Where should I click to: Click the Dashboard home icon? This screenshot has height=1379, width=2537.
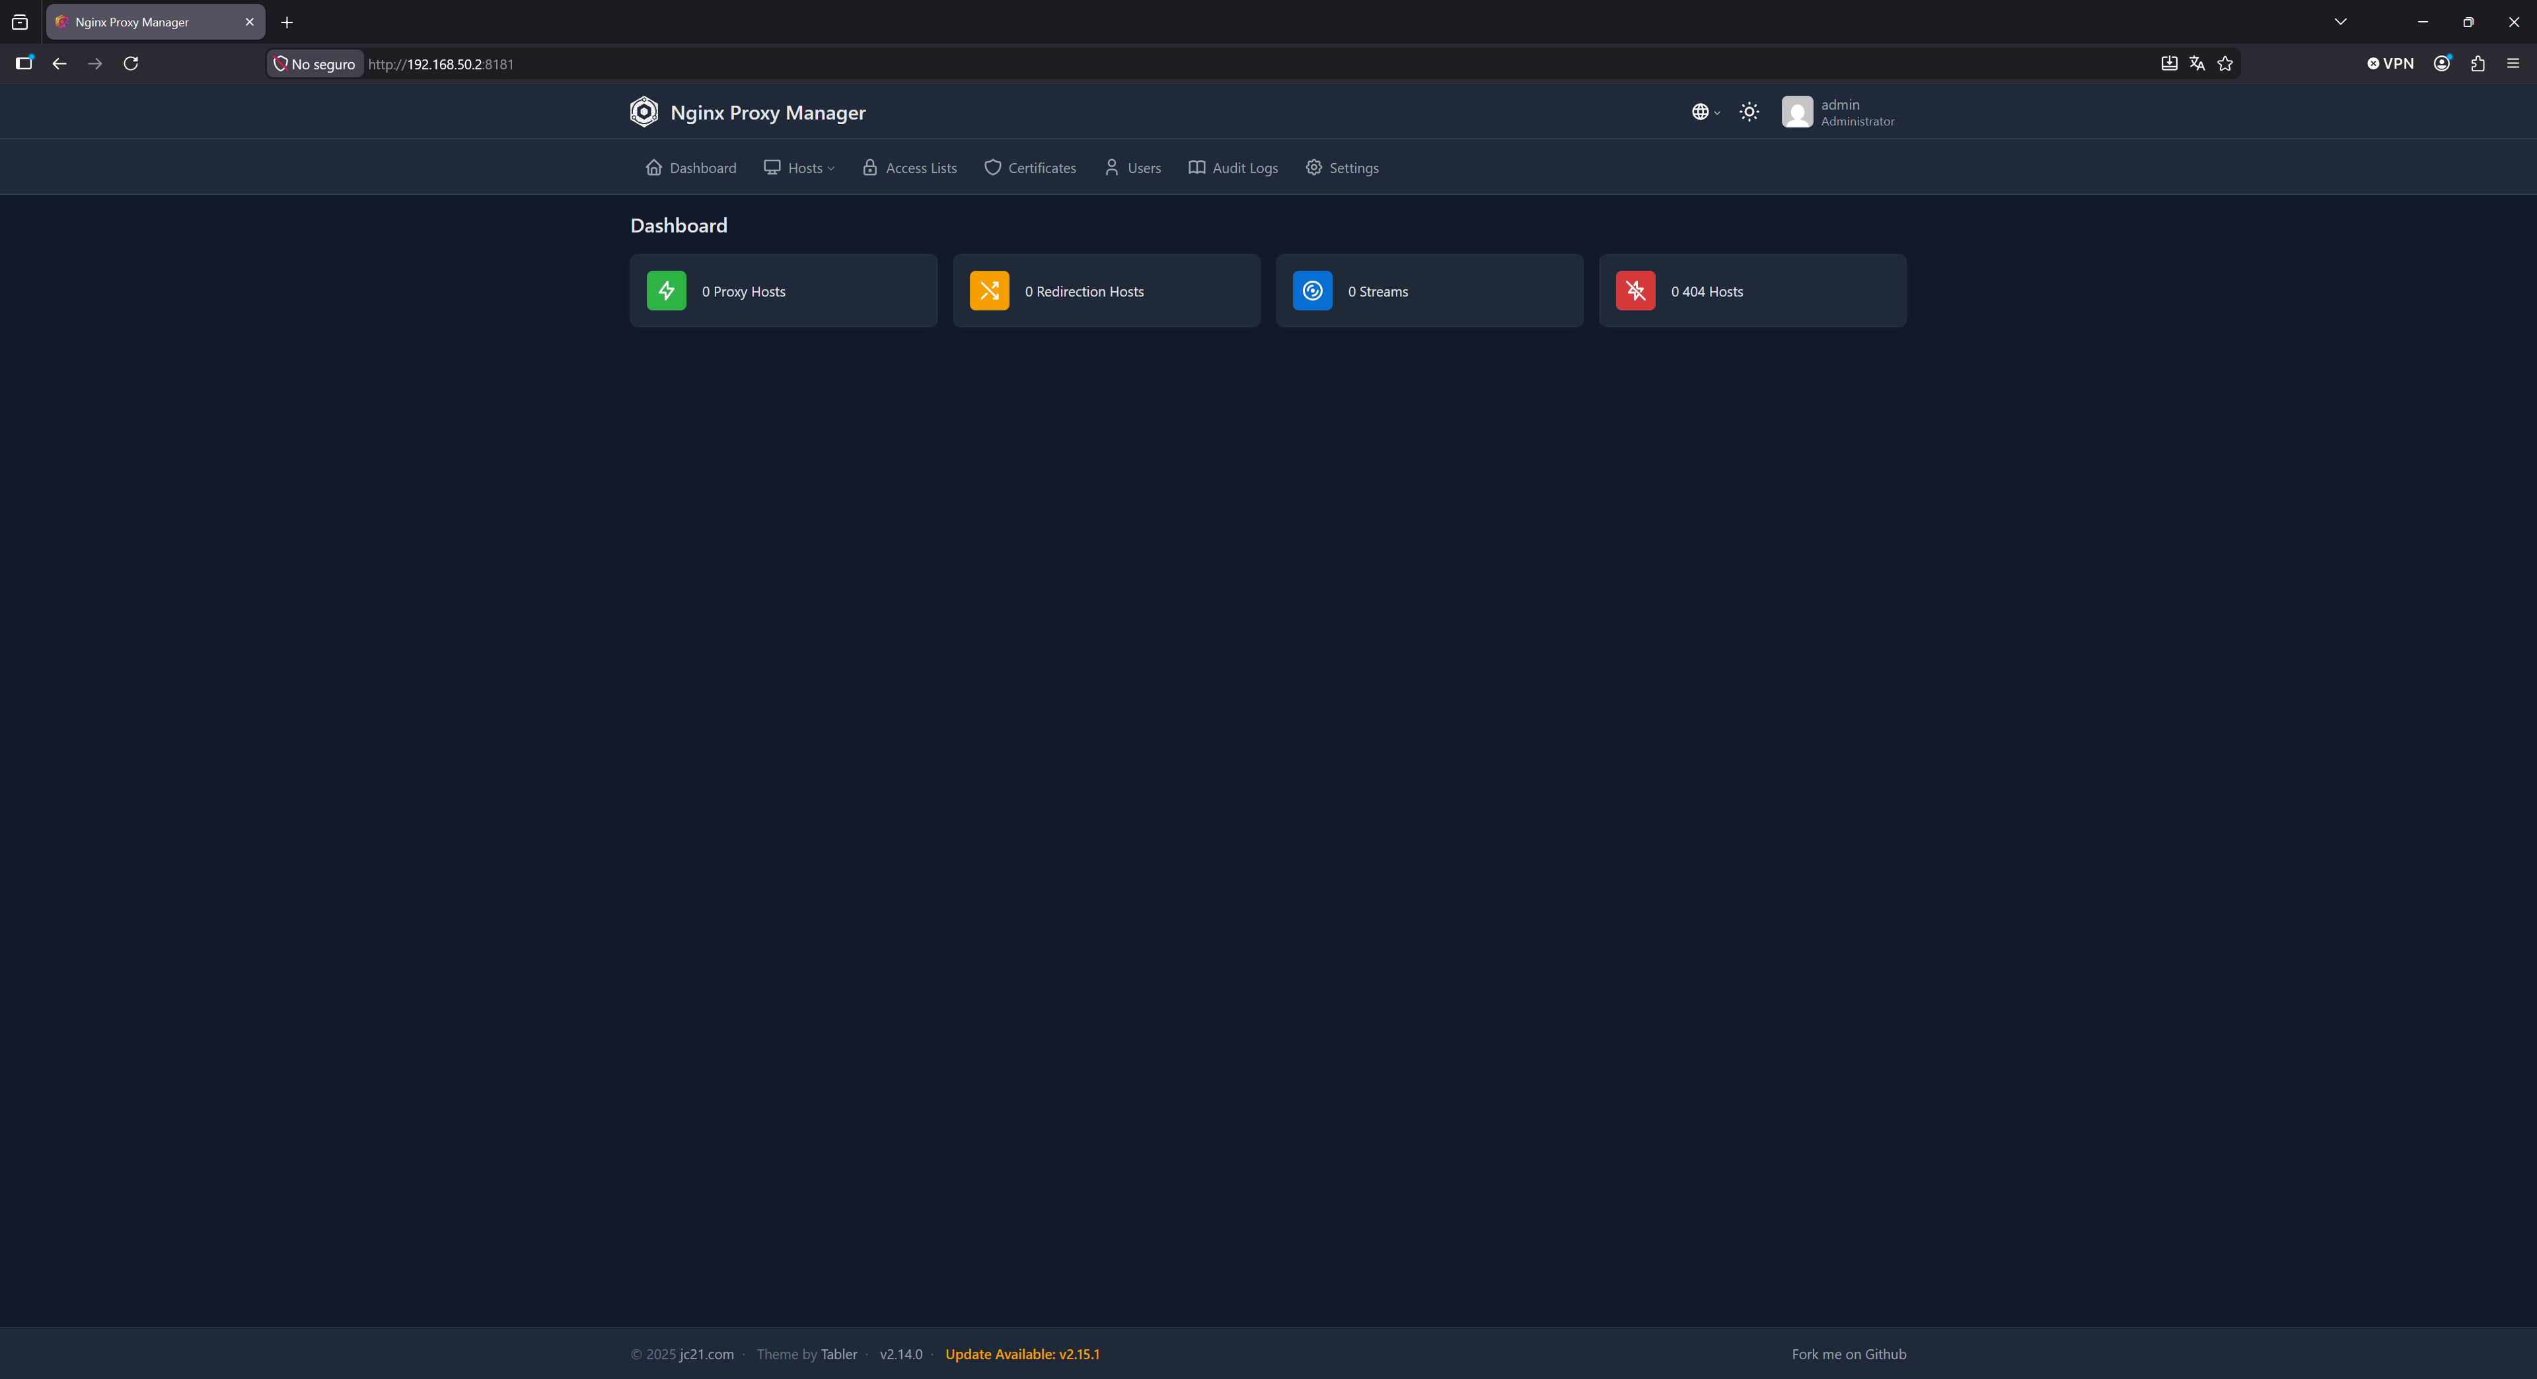[x=654, y=167]
